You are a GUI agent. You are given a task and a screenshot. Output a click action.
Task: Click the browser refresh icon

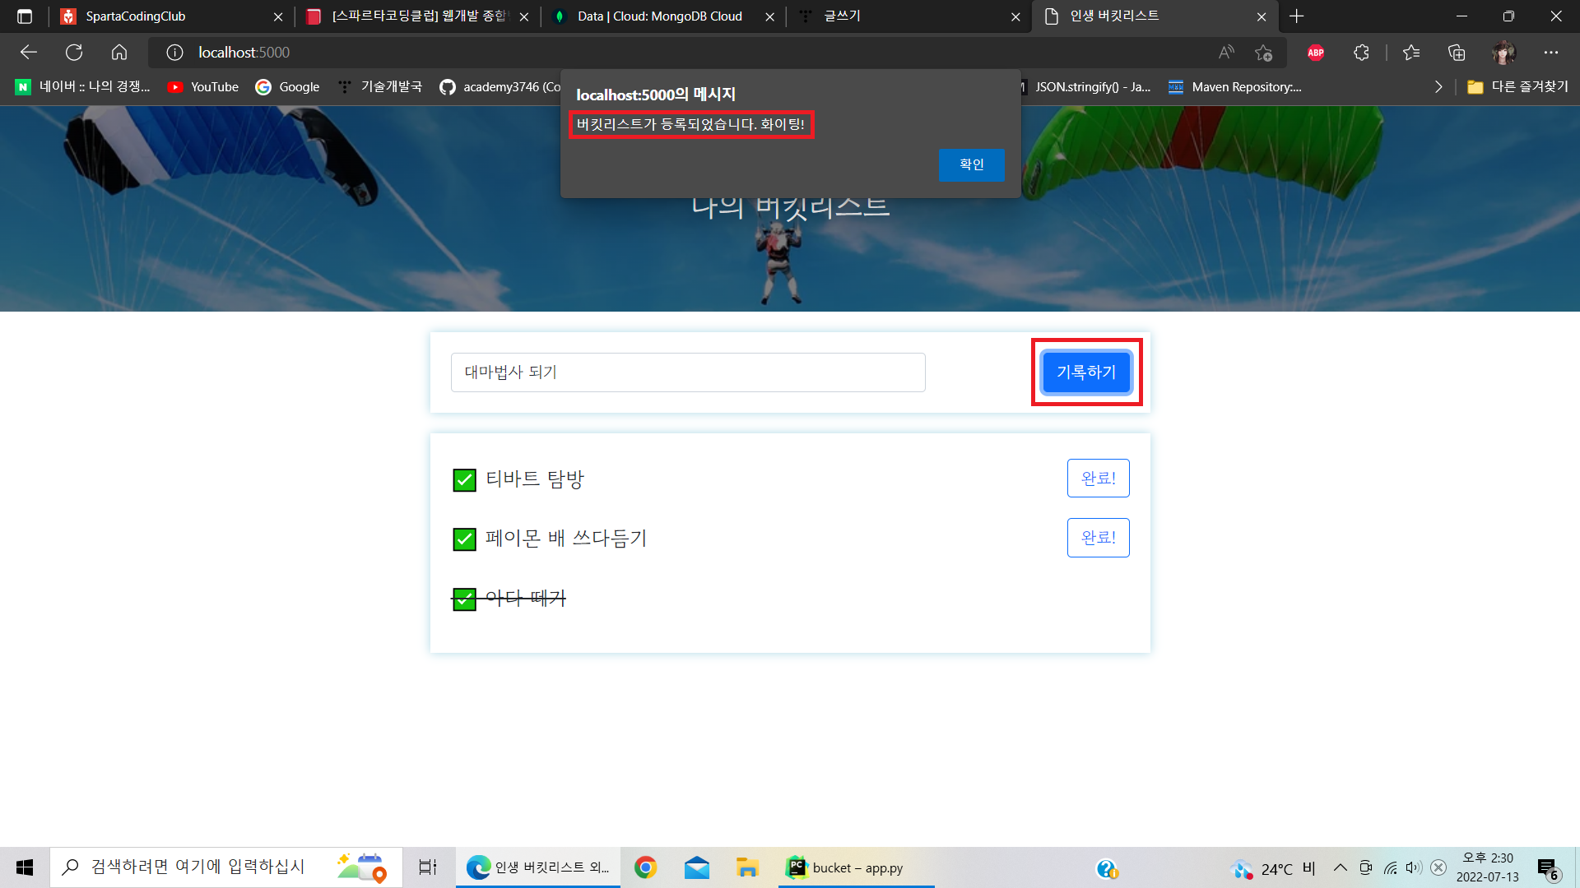74,53
